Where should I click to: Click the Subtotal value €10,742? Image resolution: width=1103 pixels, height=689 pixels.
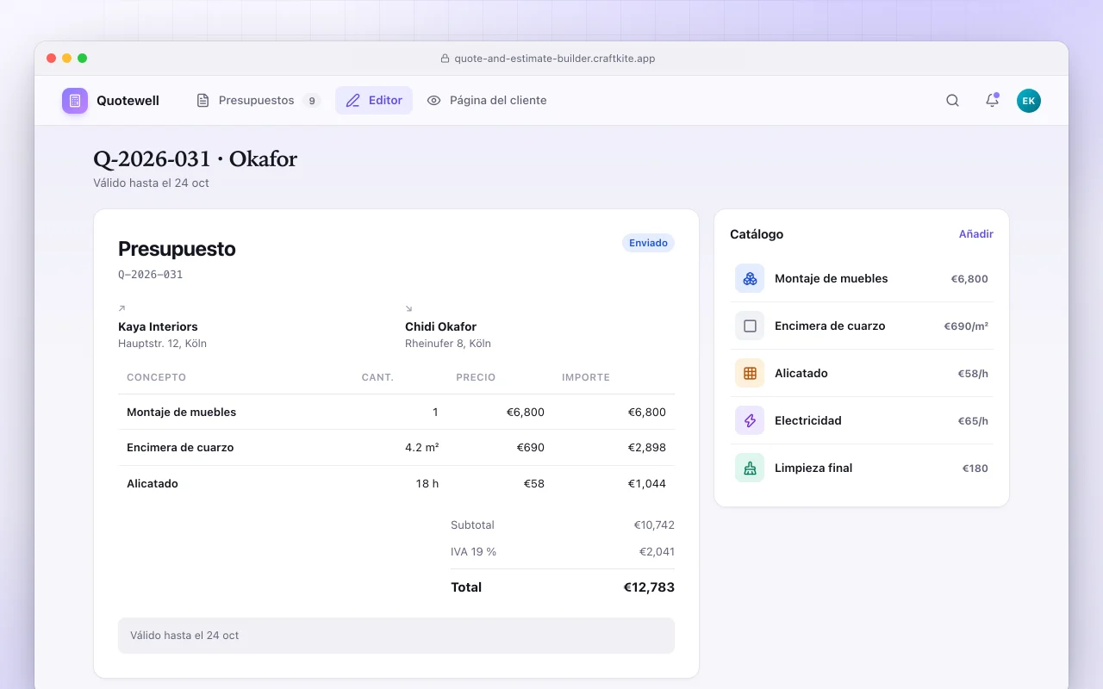[654, 525]
